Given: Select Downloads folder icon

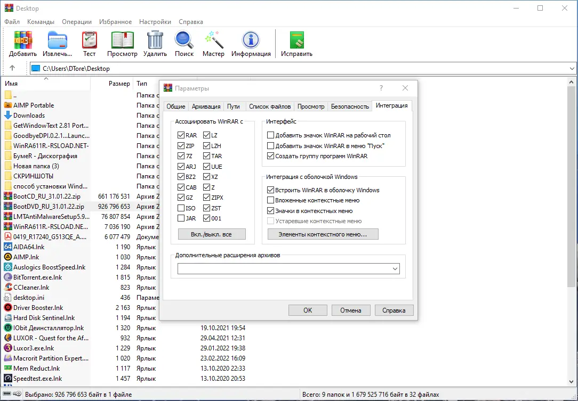Looking at the screenshot, I should coord(8,115).
